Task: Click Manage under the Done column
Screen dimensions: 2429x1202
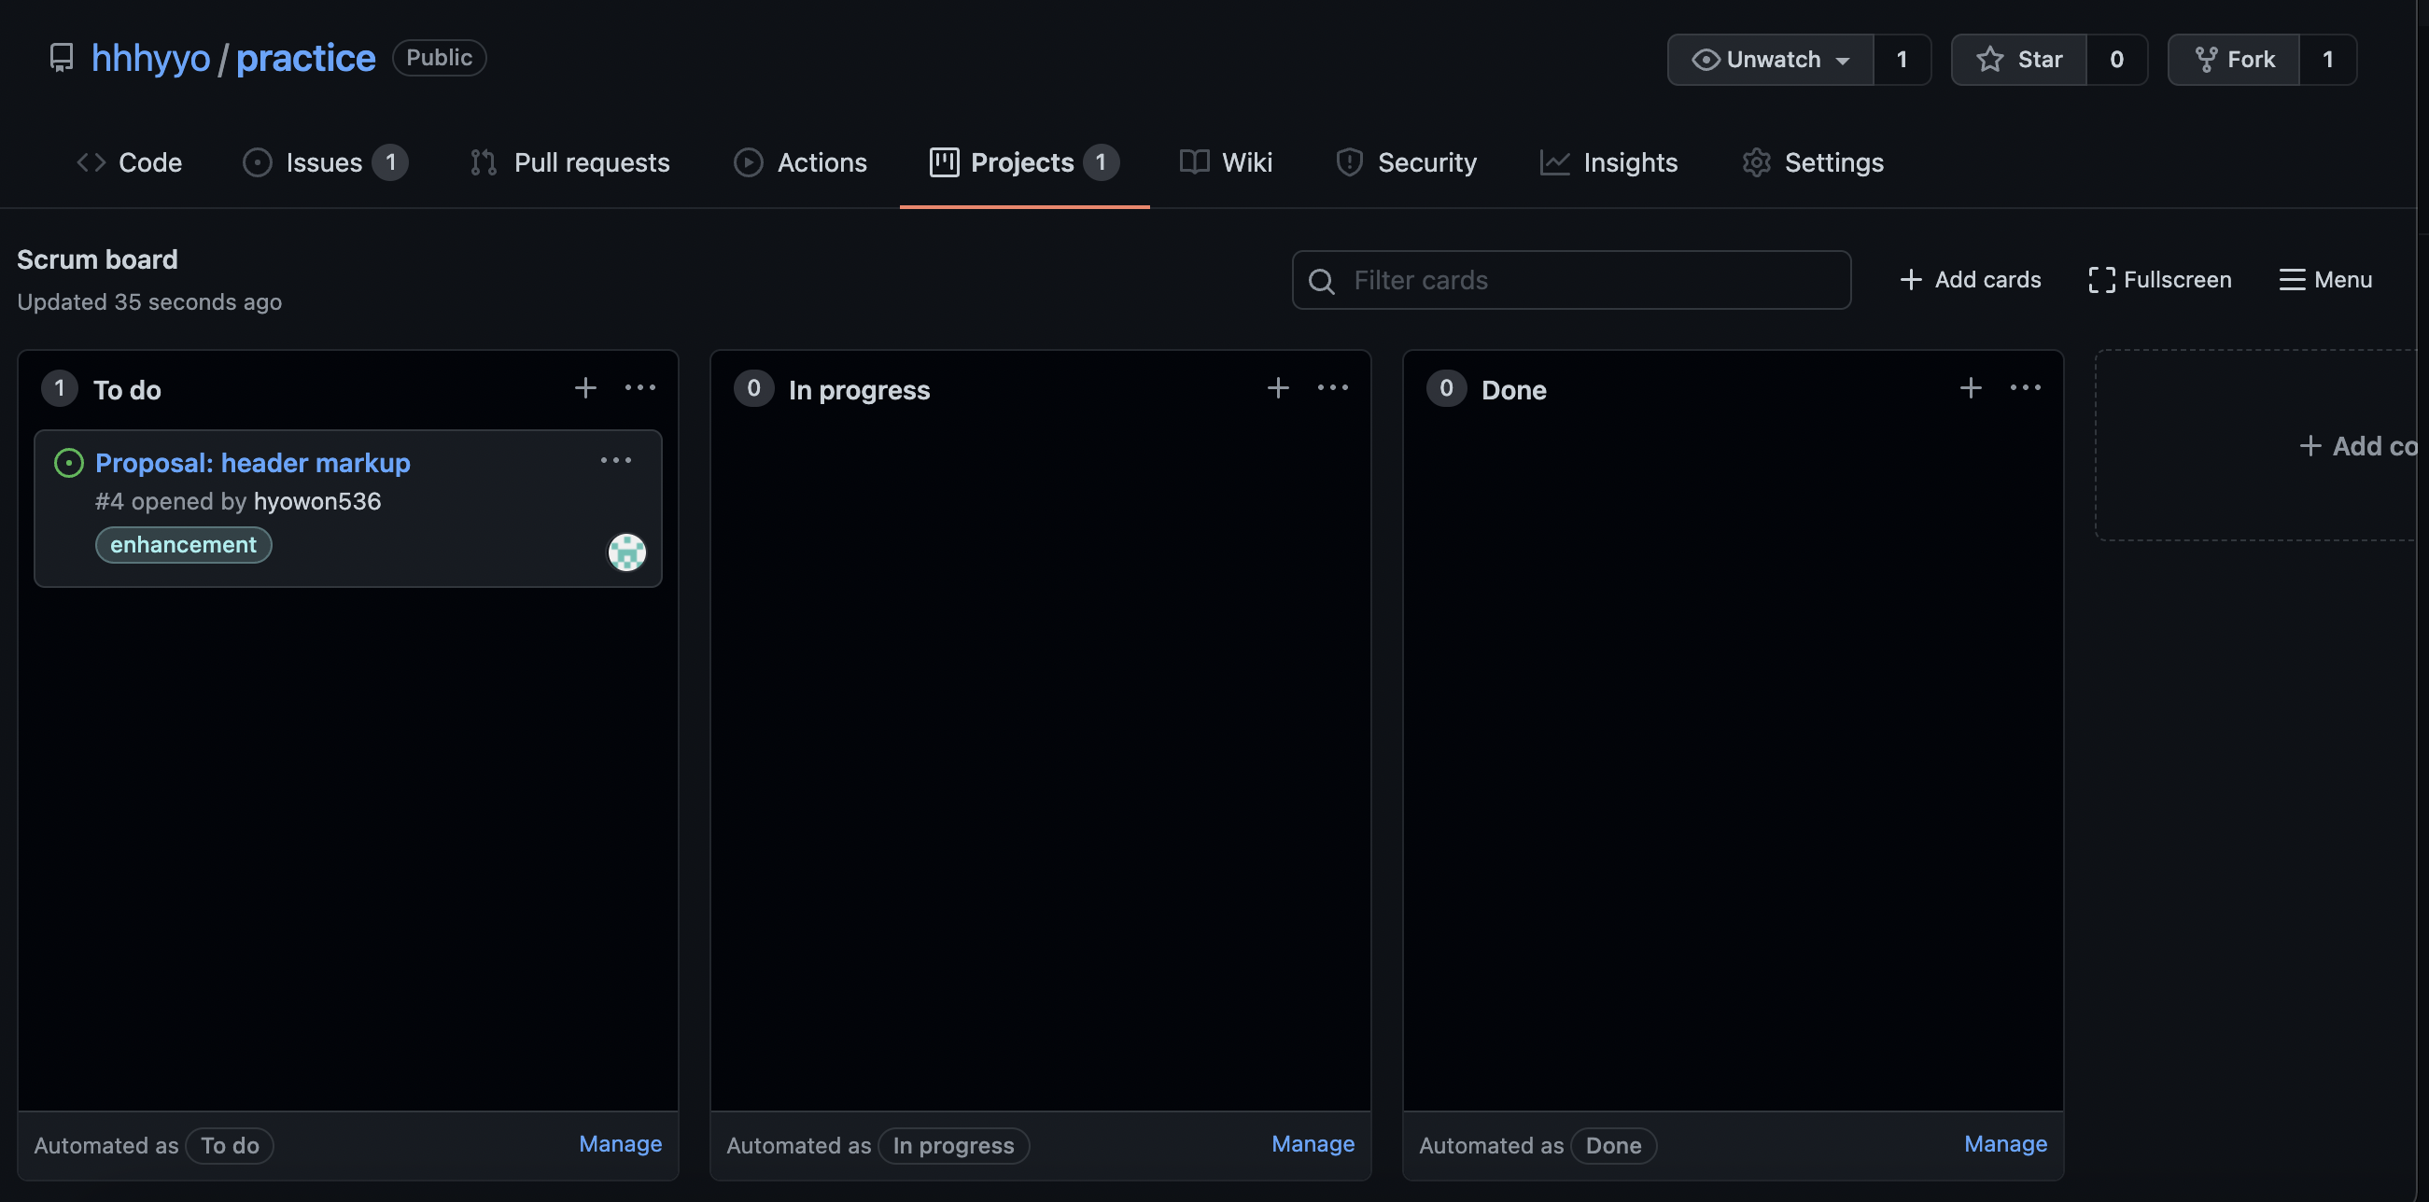Action: (x=2004, y=1143)
